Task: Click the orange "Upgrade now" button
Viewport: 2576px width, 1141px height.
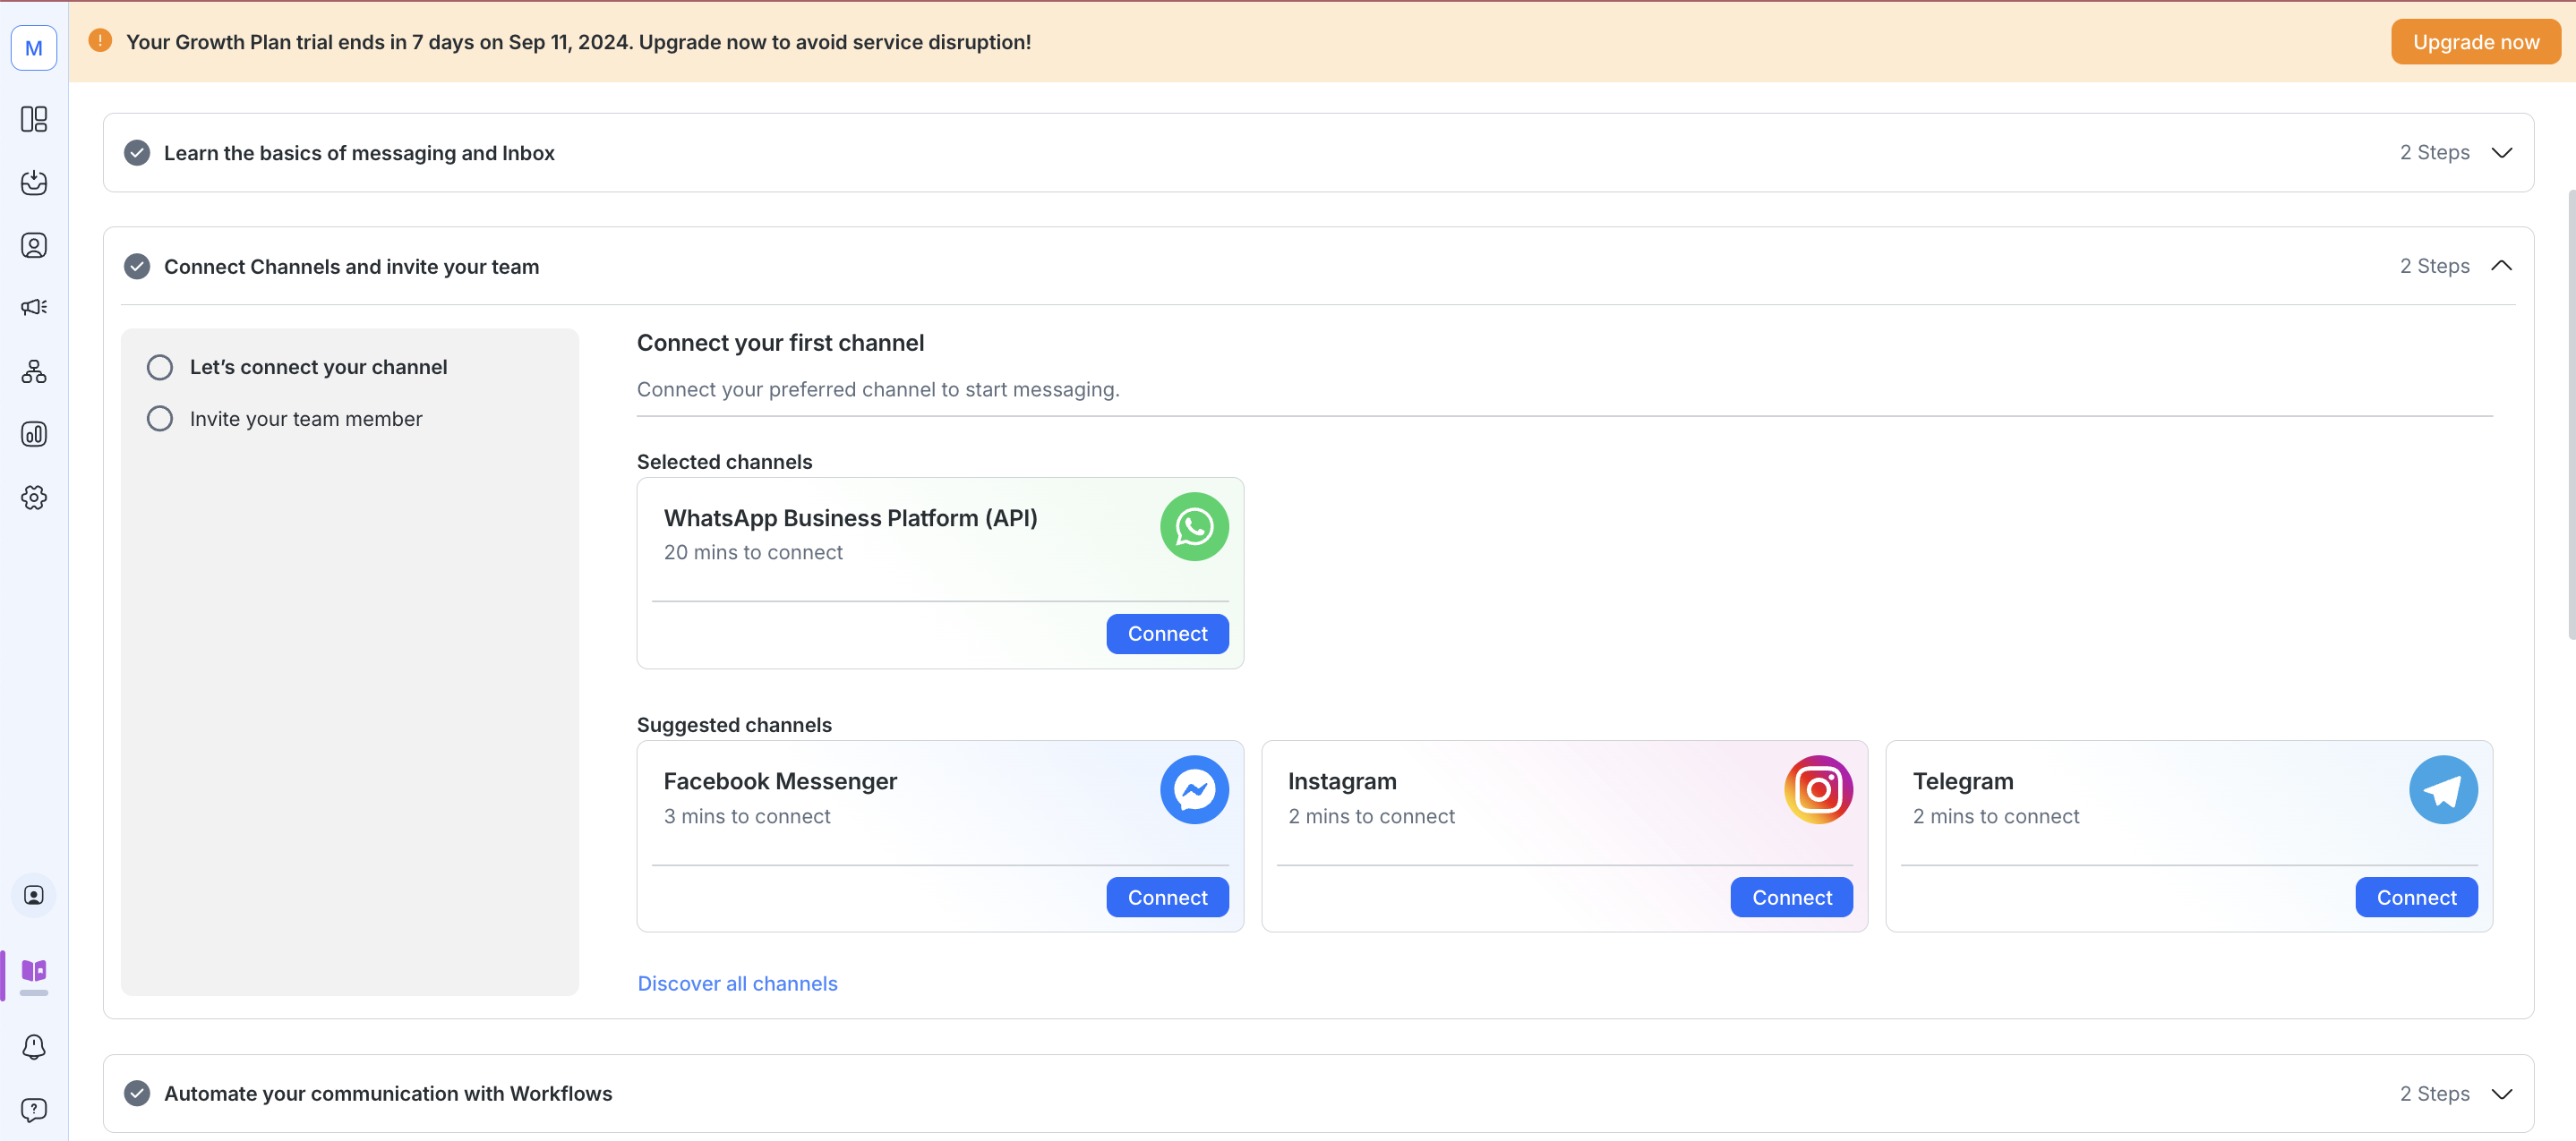Action: 2475,42
